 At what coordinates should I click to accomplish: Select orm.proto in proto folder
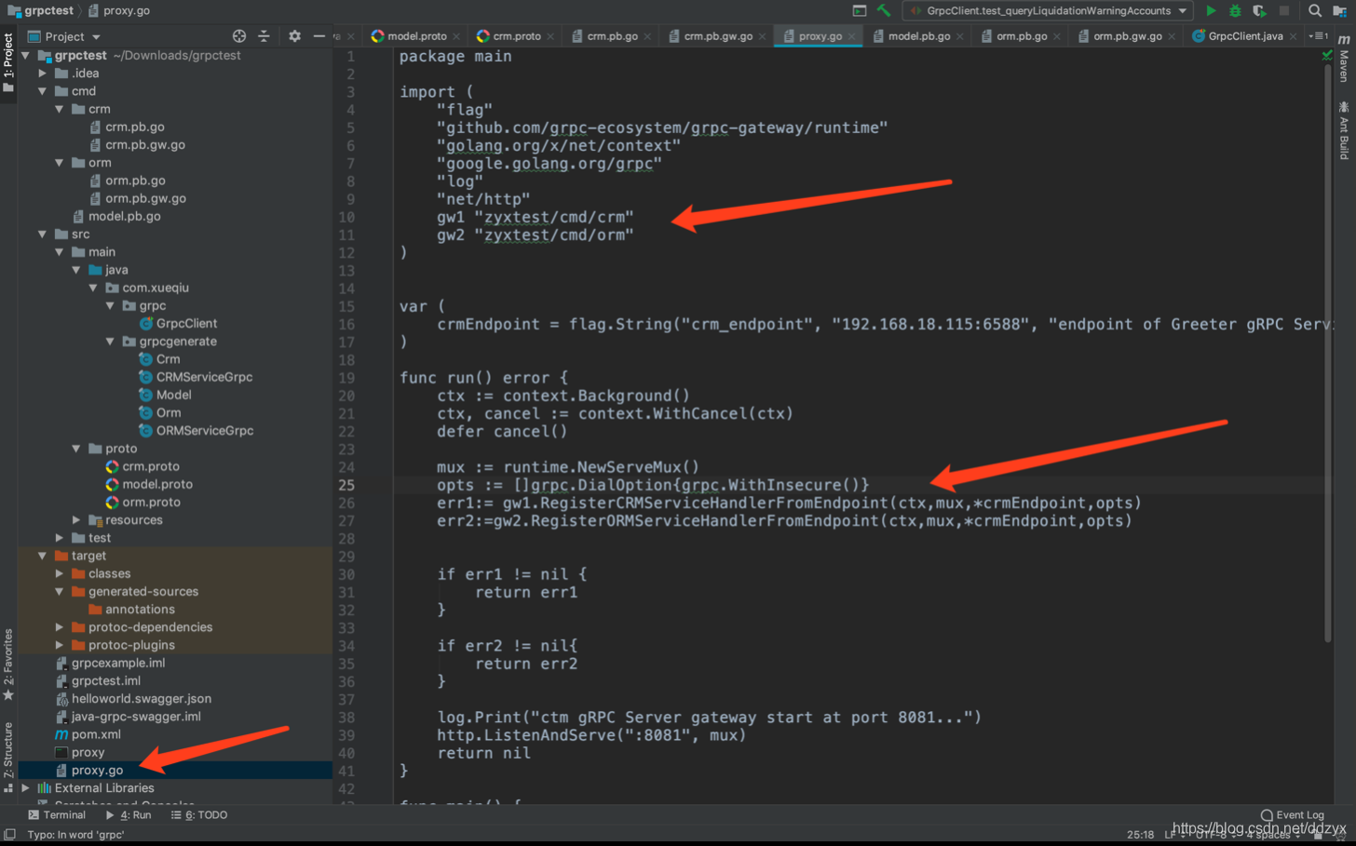click(151, 503)
